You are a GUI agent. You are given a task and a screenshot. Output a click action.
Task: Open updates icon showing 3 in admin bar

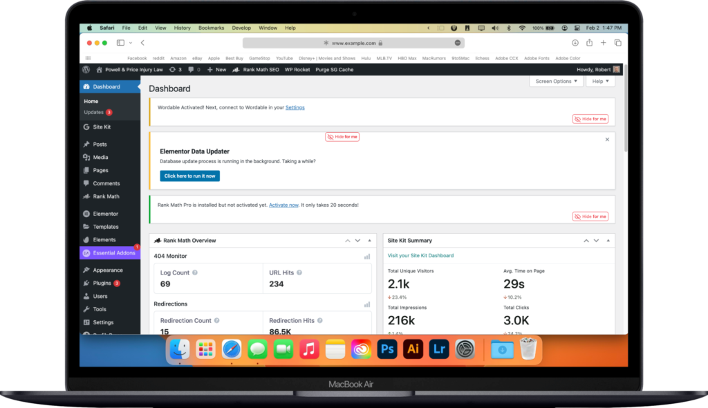[175, 70]
